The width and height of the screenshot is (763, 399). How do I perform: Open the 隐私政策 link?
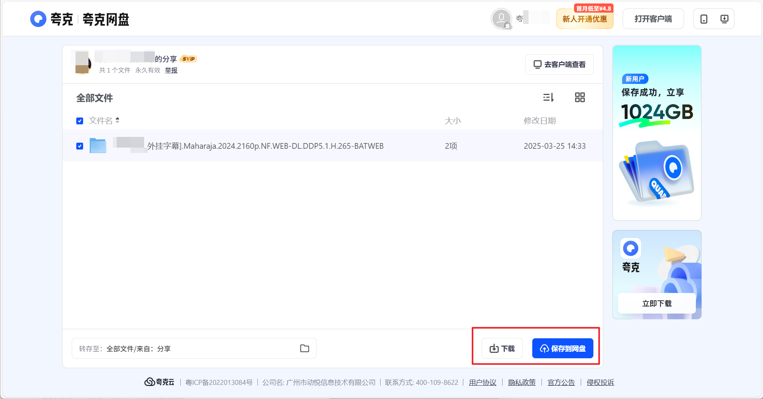pos(522,382)
